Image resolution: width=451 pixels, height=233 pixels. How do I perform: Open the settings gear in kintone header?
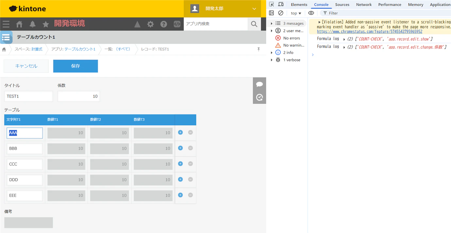pyautogui.click(x=150, y=24)
